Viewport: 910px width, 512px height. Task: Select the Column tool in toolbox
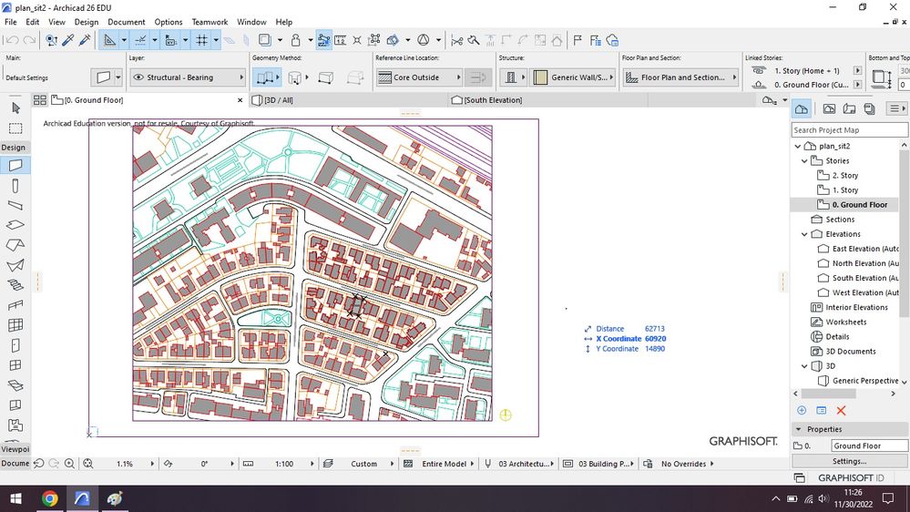pyautogui.click(x=15, y=186)
